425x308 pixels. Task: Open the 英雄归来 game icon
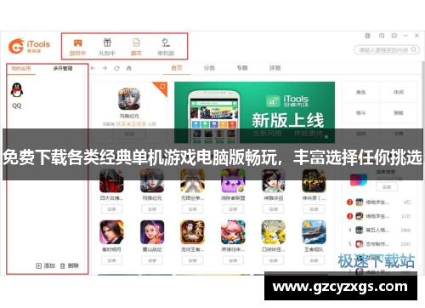point(233,232)
